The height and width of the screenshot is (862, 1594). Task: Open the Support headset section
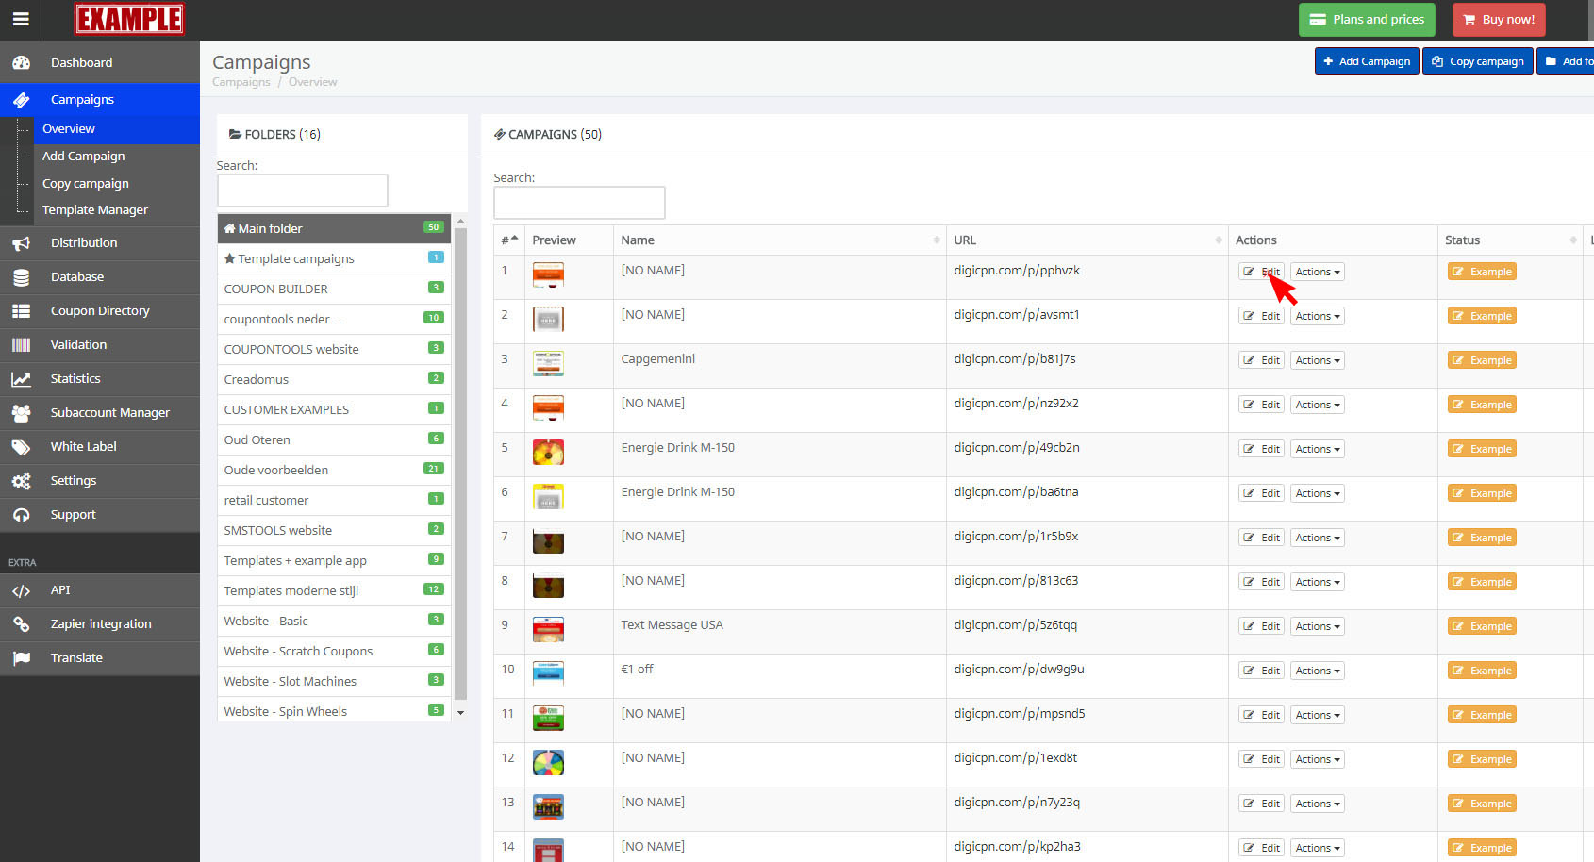[x=73, y=514]
